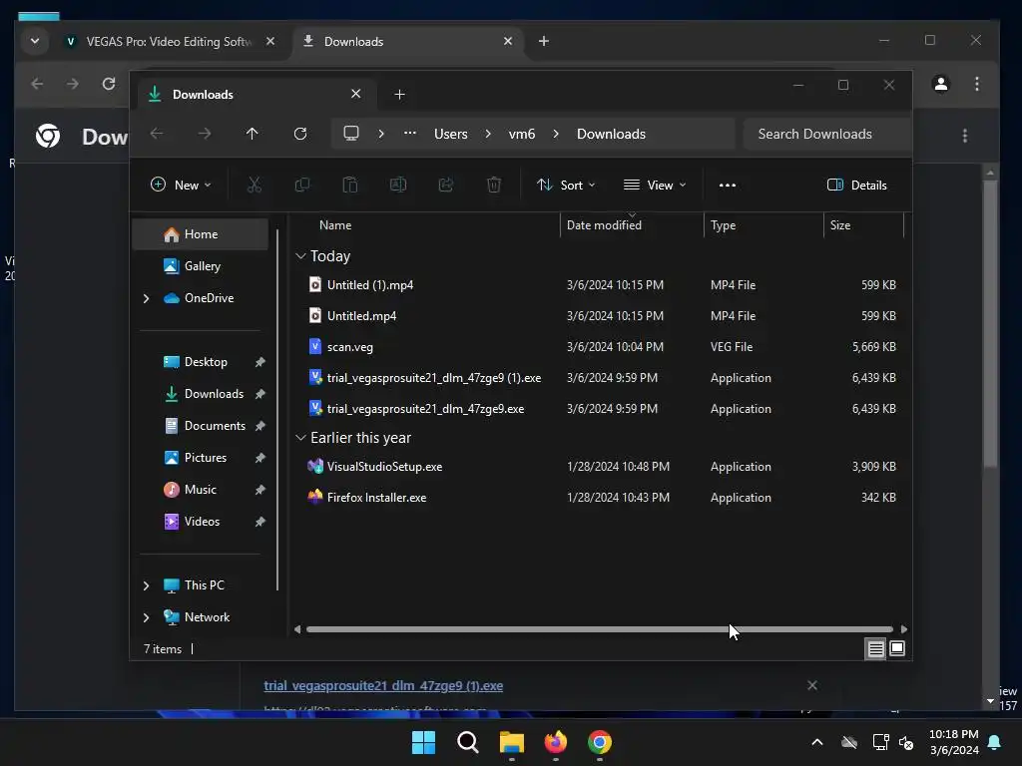Select the Downloads tab in Chrome
1022x766 pixels.
click(407, 41)
